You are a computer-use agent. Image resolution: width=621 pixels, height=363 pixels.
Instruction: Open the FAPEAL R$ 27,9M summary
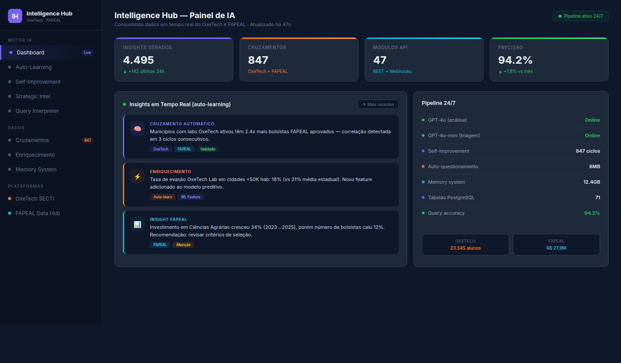pyautogui.click(x=556, y=244)
